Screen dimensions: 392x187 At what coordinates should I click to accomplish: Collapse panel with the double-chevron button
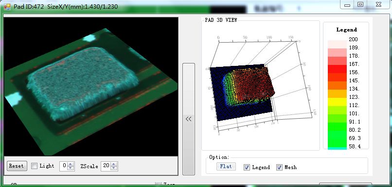189,119
